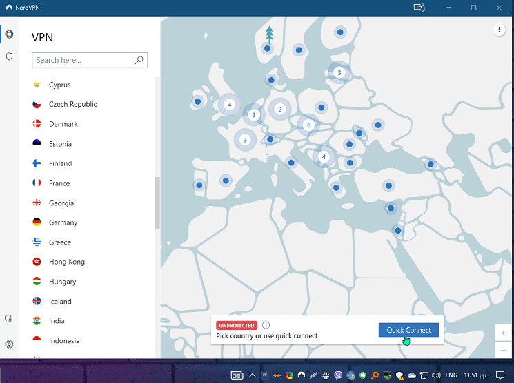
Task: Click the info icon next to UNPROTECTED
Action: (266, 325)
